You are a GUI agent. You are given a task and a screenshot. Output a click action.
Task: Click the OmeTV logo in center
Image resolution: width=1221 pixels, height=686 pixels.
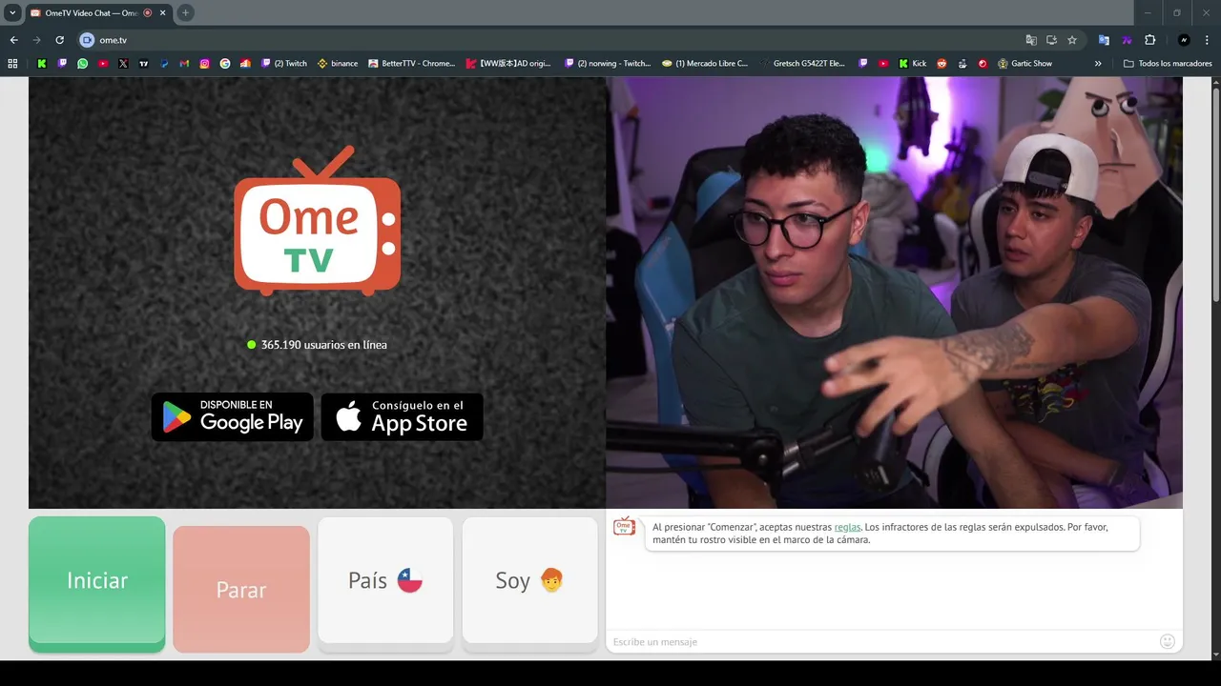(x=317, y=220)
